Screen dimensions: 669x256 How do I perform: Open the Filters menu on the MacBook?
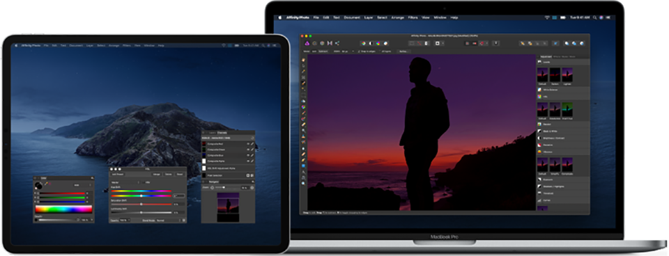click(413, 17)
